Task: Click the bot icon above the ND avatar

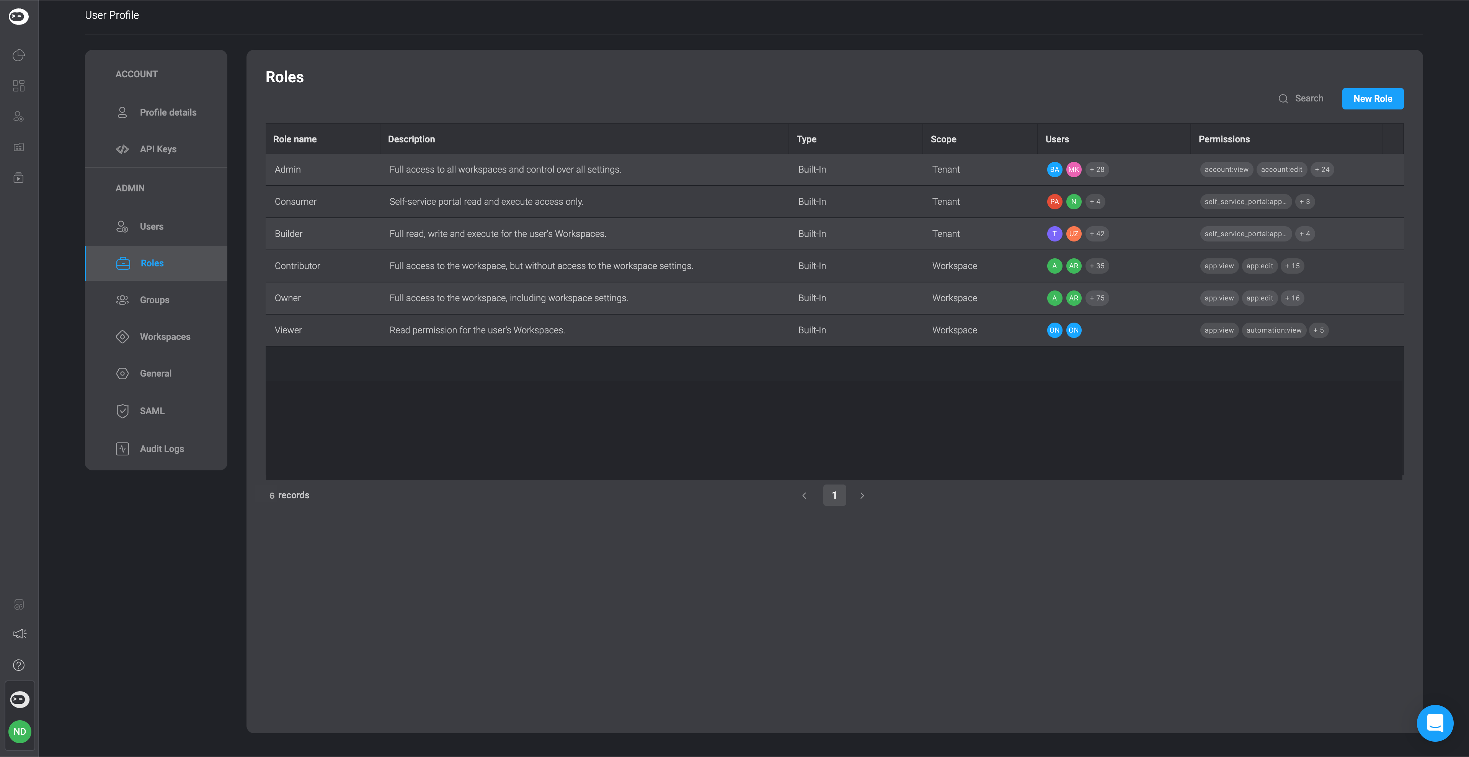Action: coord(20,700)
